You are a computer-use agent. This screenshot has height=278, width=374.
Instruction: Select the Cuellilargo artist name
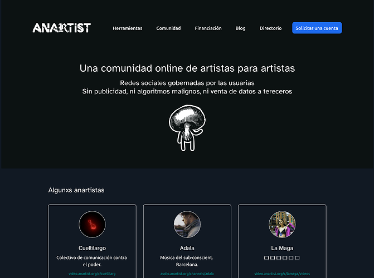pos(92,248)
